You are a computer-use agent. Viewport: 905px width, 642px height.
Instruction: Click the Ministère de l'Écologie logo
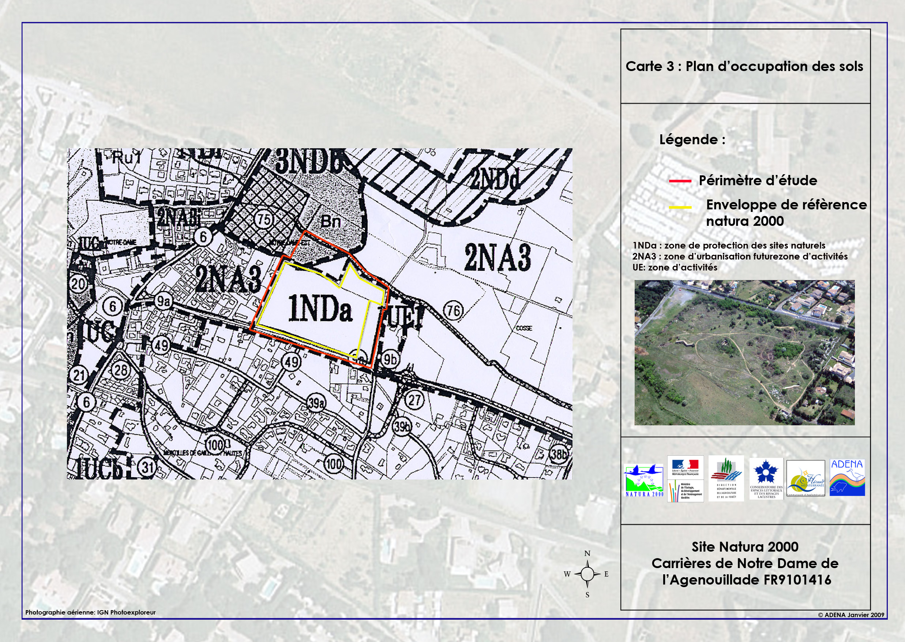pos(686,490)
